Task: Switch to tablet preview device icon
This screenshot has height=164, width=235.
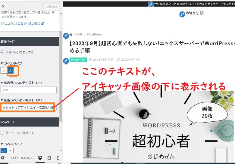Action: [49, 158]
